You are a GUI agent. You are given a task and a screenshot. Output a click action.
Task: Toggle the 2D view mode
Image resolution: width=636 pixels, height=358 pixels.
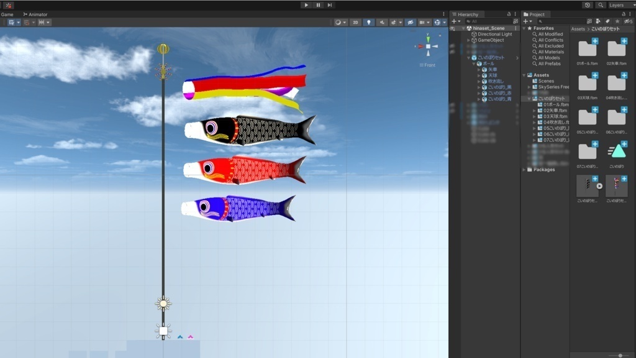[x=356, y=22]
